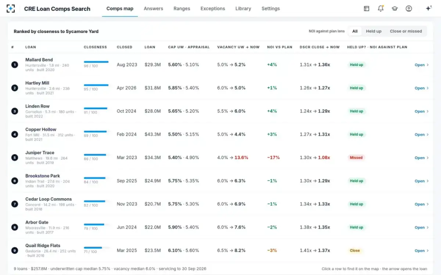Screen dimensions: 441x275
Task: Select the Close or missed lens filter
Action: click(406, 31)
